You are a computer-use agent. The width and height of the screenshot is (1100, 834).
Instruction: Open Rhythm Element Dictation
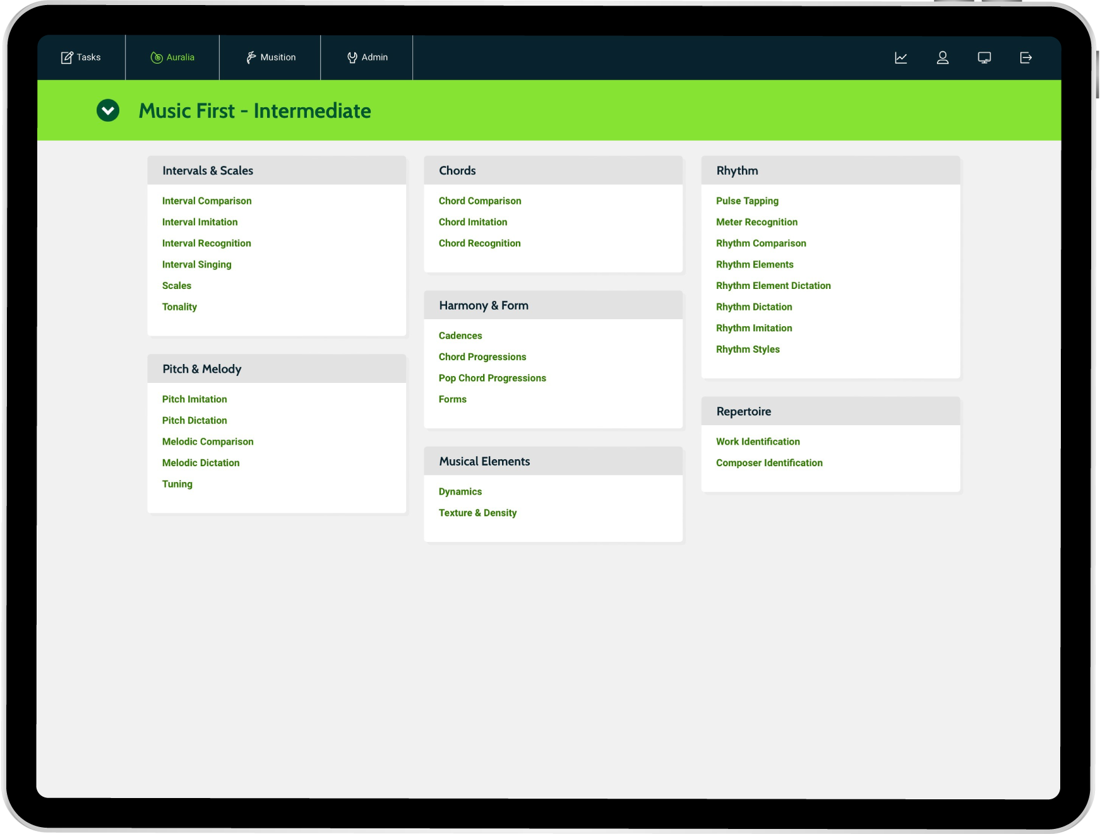pos(773,286)
